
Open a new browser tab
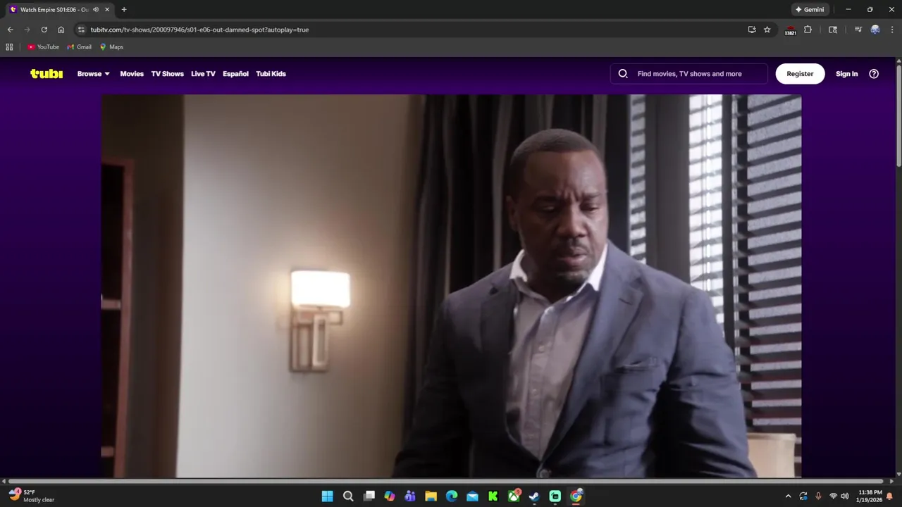(x=124, y=10)
